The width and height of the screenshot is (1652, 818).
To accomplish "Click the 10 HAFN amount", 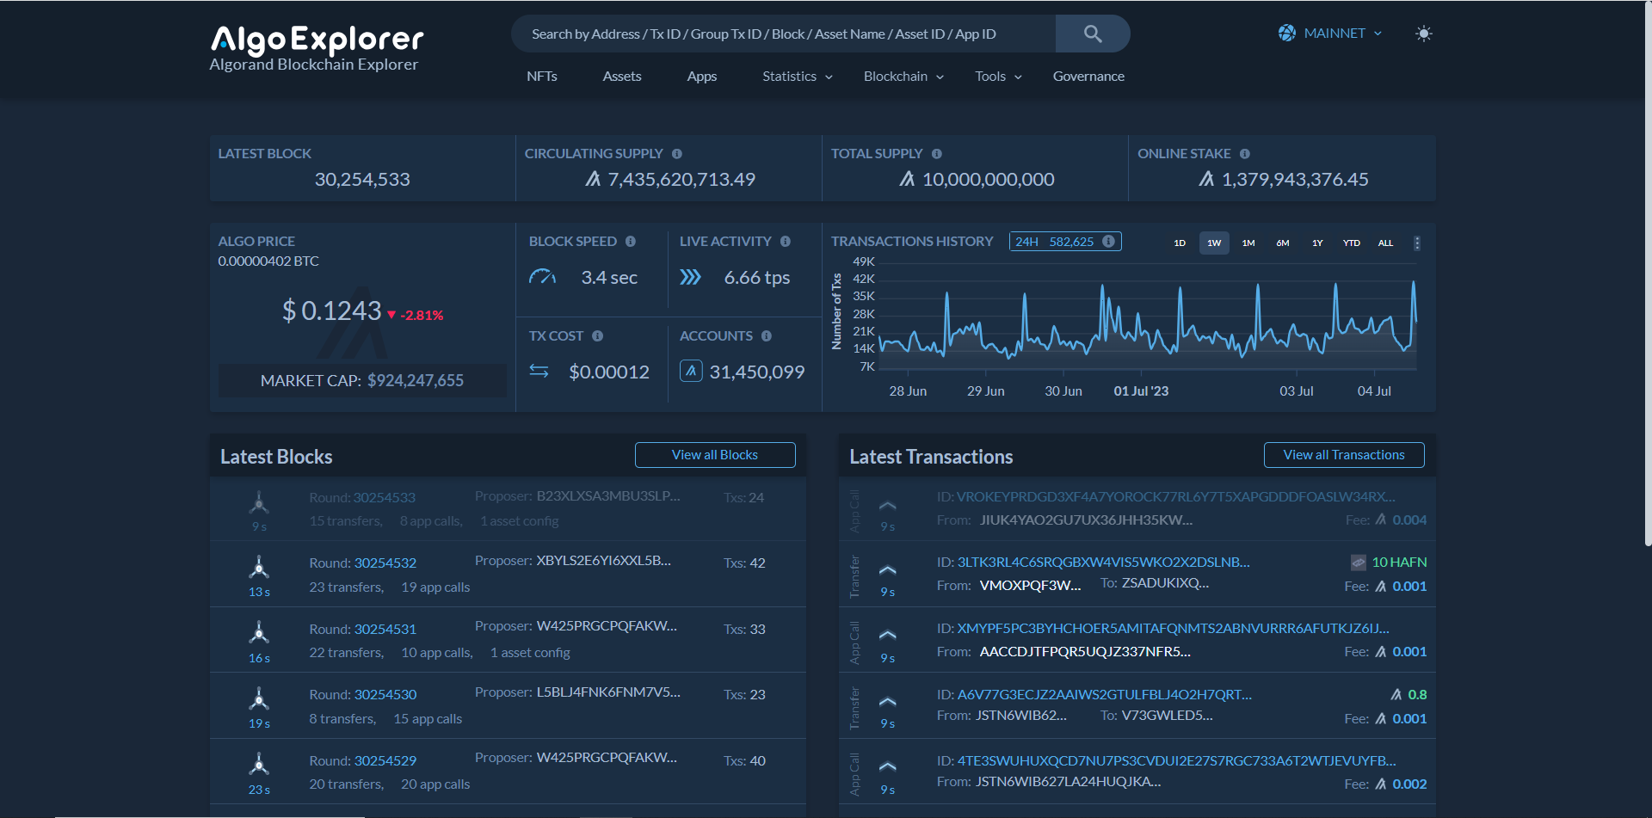I will (1399, 563).
